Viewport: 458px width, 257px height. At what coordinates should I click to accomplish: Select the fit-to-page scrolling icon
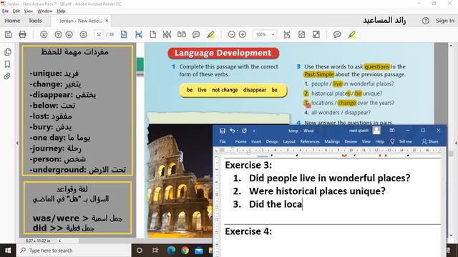coord(124,34)
